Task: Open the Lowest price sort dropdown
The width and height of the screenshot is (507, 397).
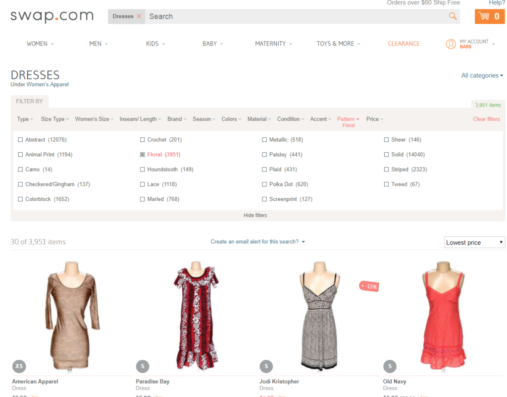Action: tap(474, 242)
